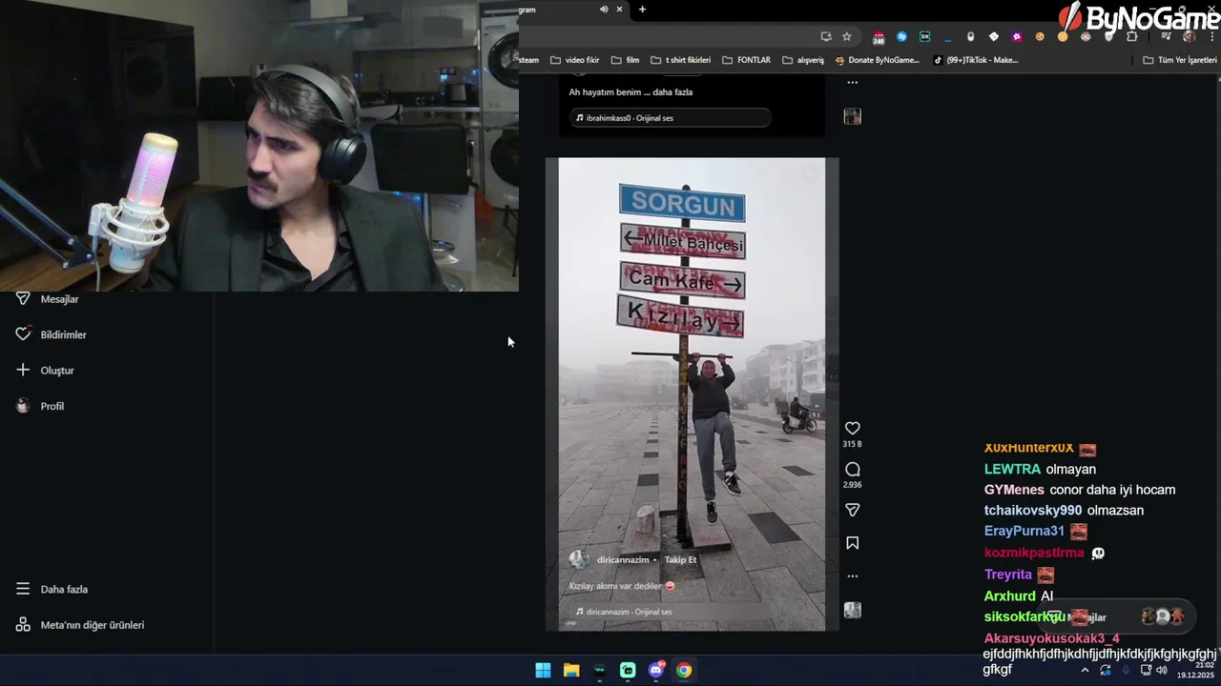The image size is (1221, 686).
Task: Open the Discord taskbar icon
Action: [656, 670]
